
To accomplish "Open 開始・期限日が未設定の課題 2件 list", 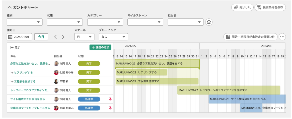I will click(x=250, y=37).
